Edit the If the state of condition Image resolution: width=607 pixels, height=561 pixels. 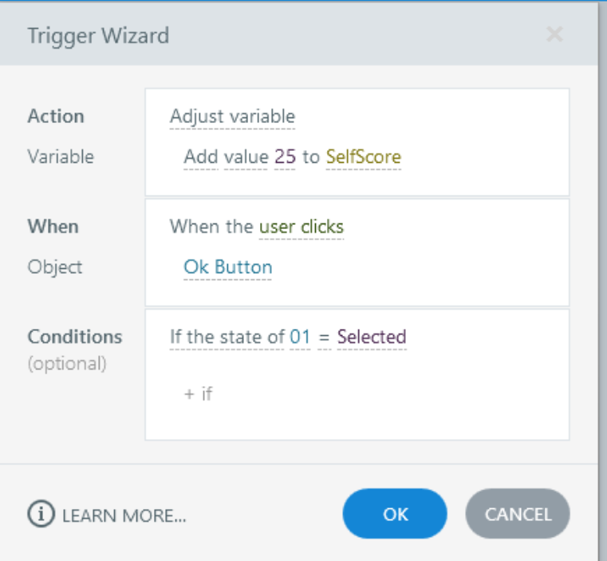tap(227, 337)
